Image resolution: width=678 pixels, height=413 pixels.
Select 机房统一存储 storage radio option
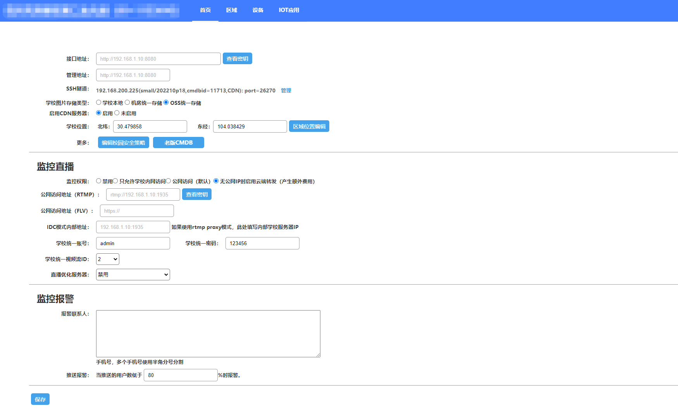coord(127,102)
